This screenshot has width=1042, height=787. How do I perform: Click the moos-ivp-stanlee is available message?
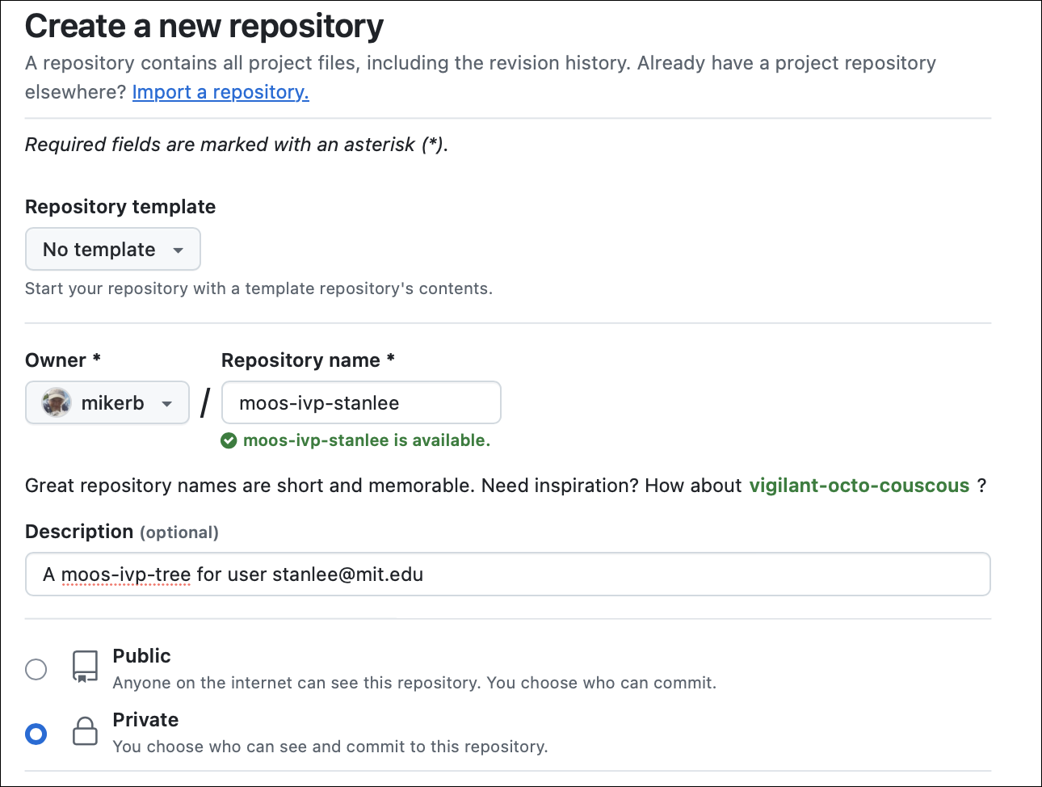[367, 440]
